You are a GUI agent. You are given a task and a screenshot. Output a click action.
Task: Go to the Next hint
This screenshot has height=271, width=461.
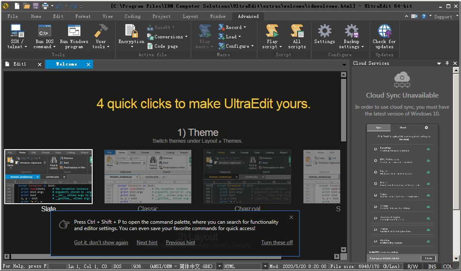(147, 242)
